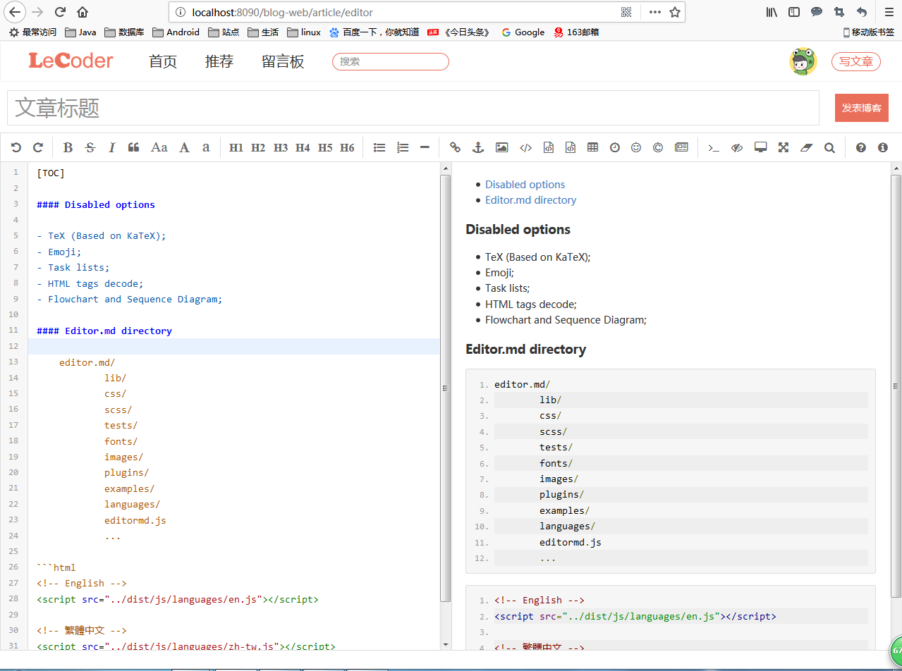Follow the Disabled options TOC link
The image size is (902, 671).
tap(525, 185)
